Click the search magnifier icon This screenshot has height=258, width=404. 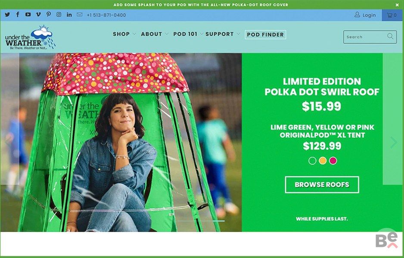390,36
